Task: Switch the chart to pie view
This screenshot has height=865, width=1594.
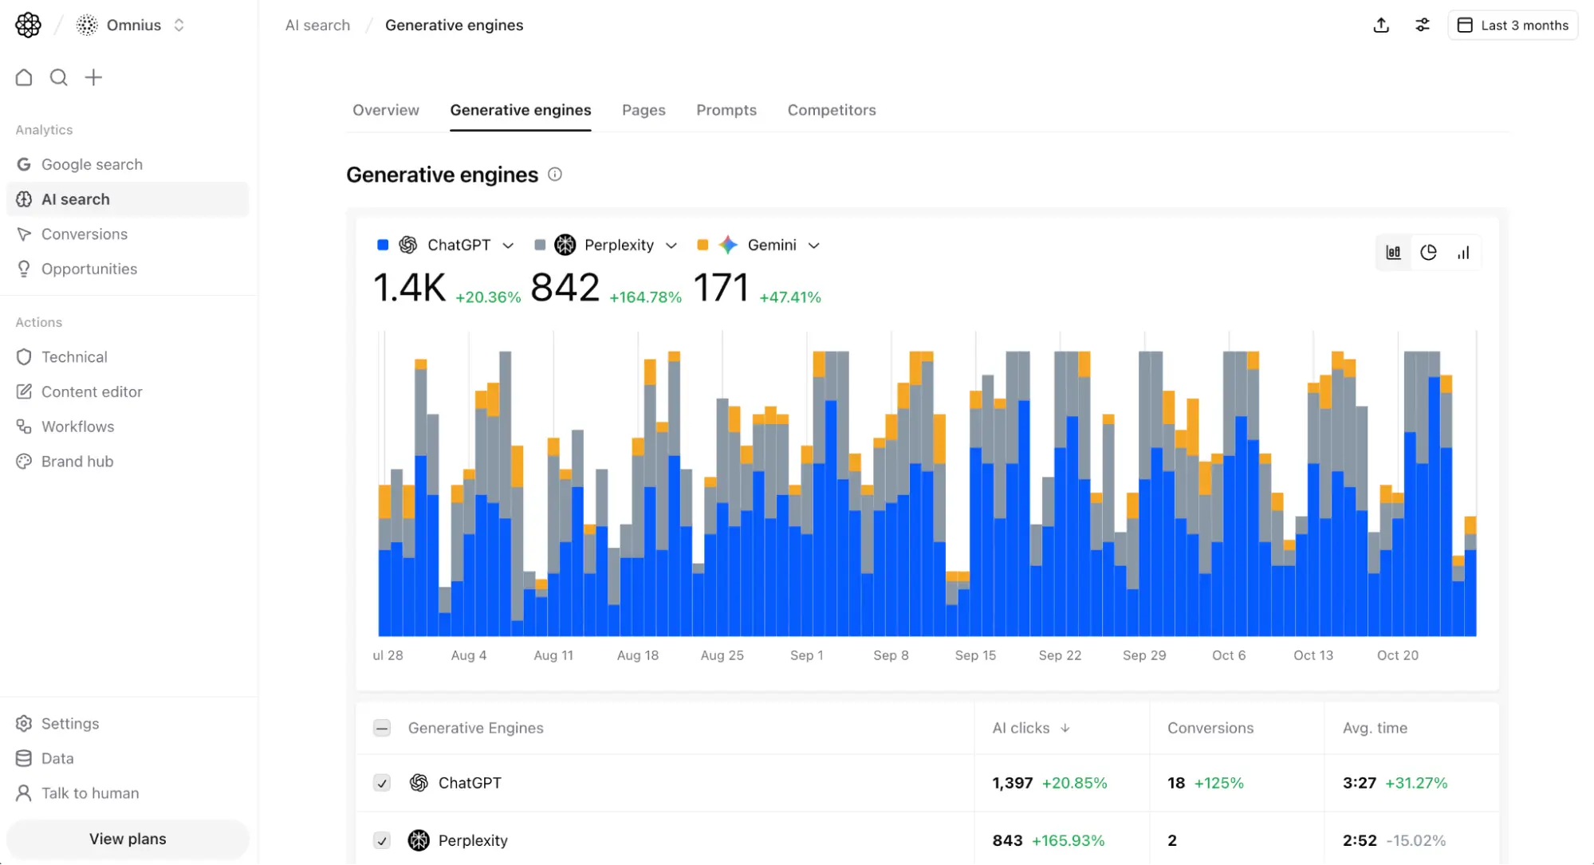Action: [1428, 252]
